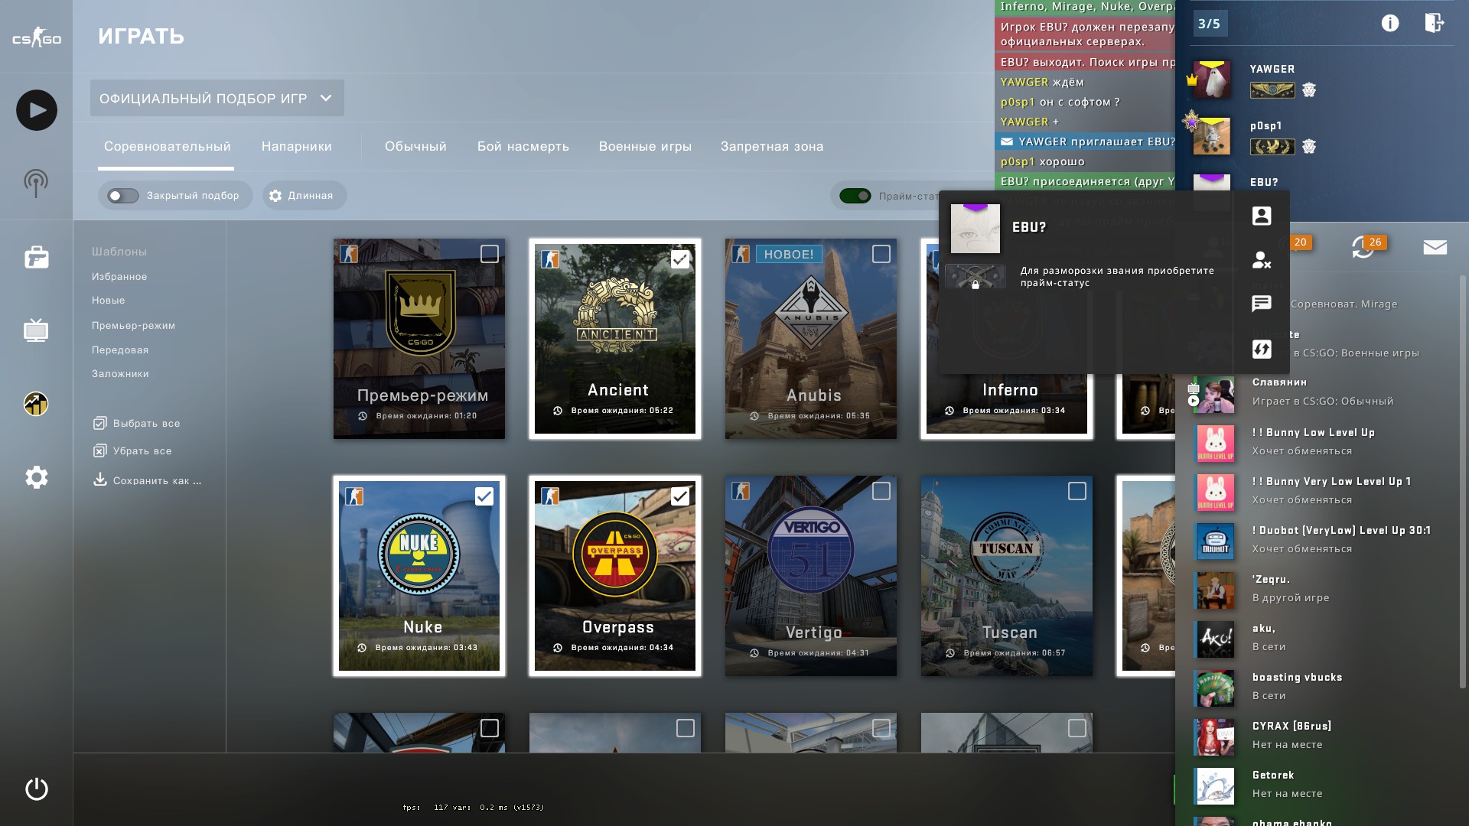The image size is (1469, 826).
Task: Open the settings gear in sidebar
Action: (36, 477)
